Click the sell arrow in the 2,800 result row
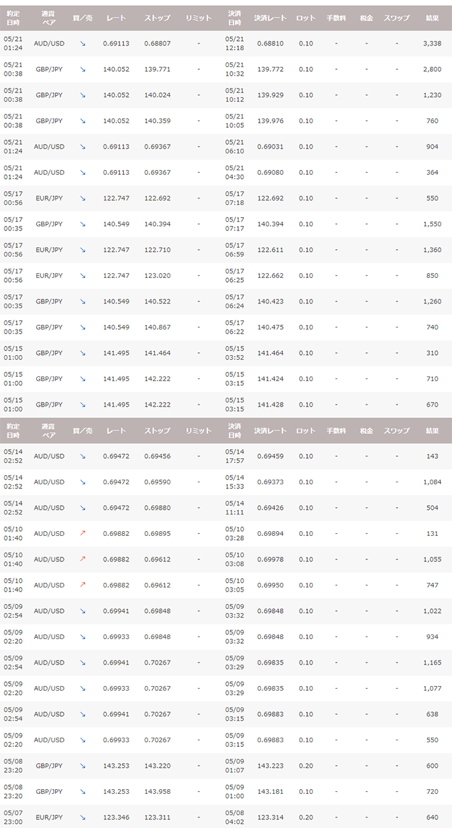 (x=82, y=69)
